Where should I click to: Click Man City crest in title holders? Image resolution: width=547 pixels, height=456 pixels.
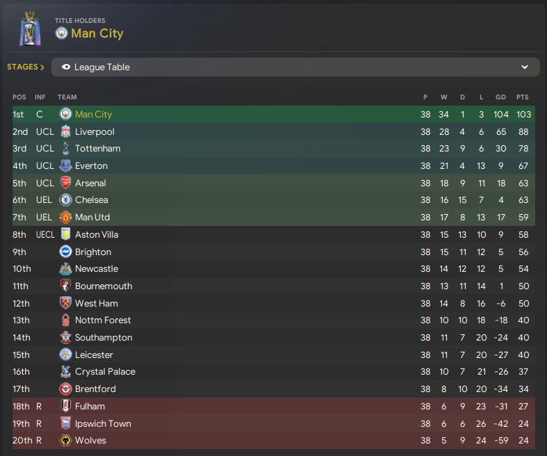point(61,33)
